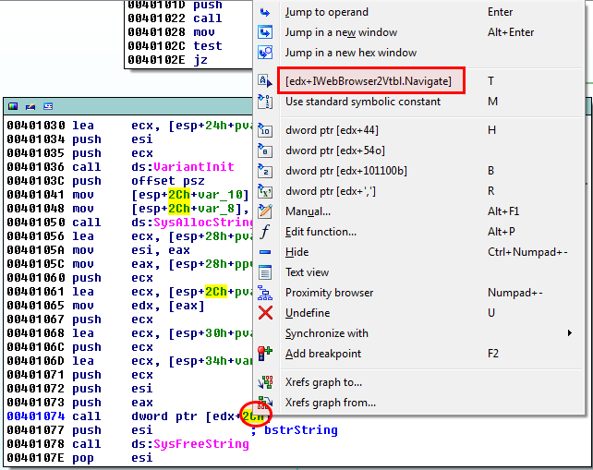593x470 pixels.
Task: Click the first color icon in node header
Action: 14,106
